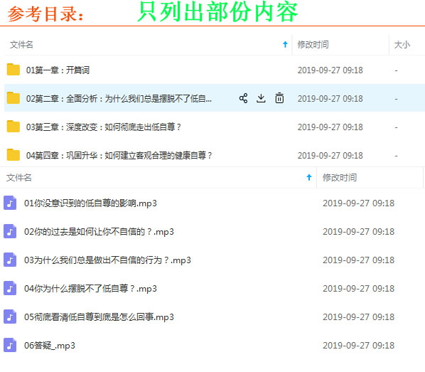This screenshot has width=425, height=372.
Task: Click folder icon for 04第四章 巩固升华
Action: point(14,154)
